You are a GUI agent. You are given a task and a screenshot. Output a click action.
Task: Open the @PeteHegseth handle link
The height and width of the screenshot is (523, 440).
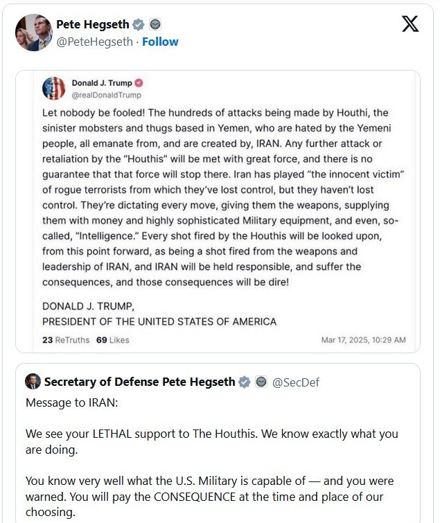click(94, 42)
